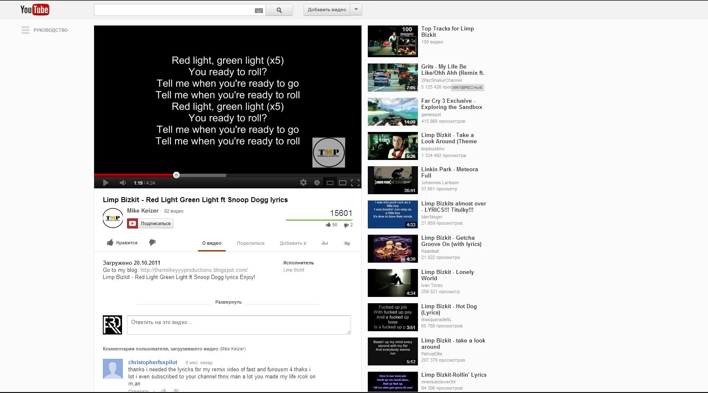Open Getcha Groove On video thumbnail
Image resolution: width=708 pixels, height=393 pixels.
click(x=393, y=249)
